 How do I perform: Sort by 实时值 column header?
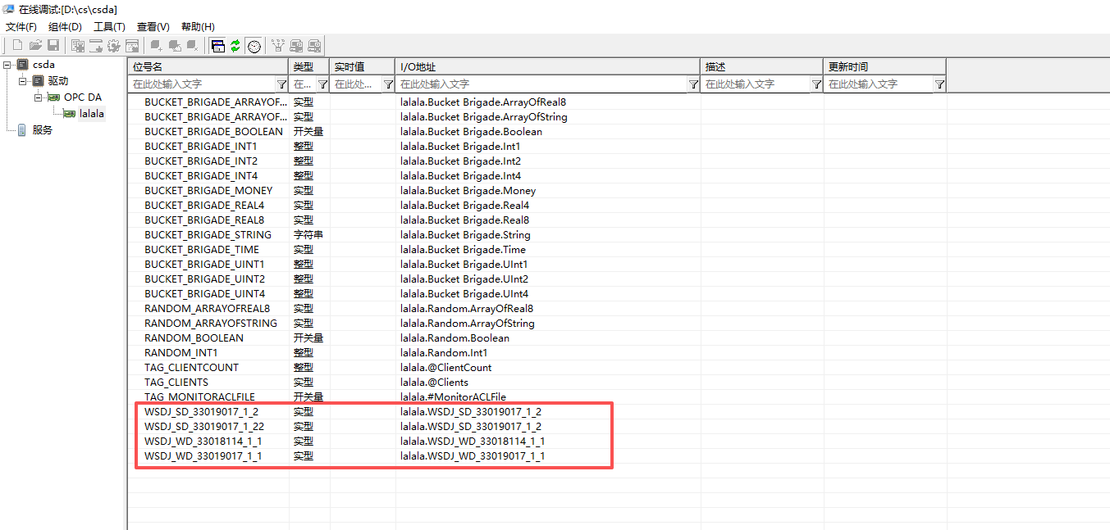coord(363,67)
